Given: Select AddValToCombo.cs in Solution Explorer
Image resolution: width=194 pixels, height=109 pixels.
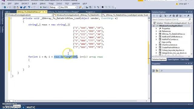Looking at the screenshot, I should point(170,39).
